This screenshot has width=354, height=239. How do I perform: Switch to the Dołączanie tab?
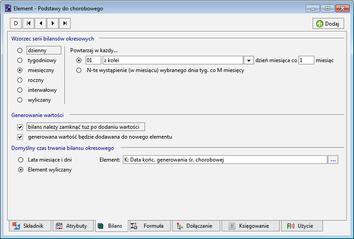click(196, 226)
